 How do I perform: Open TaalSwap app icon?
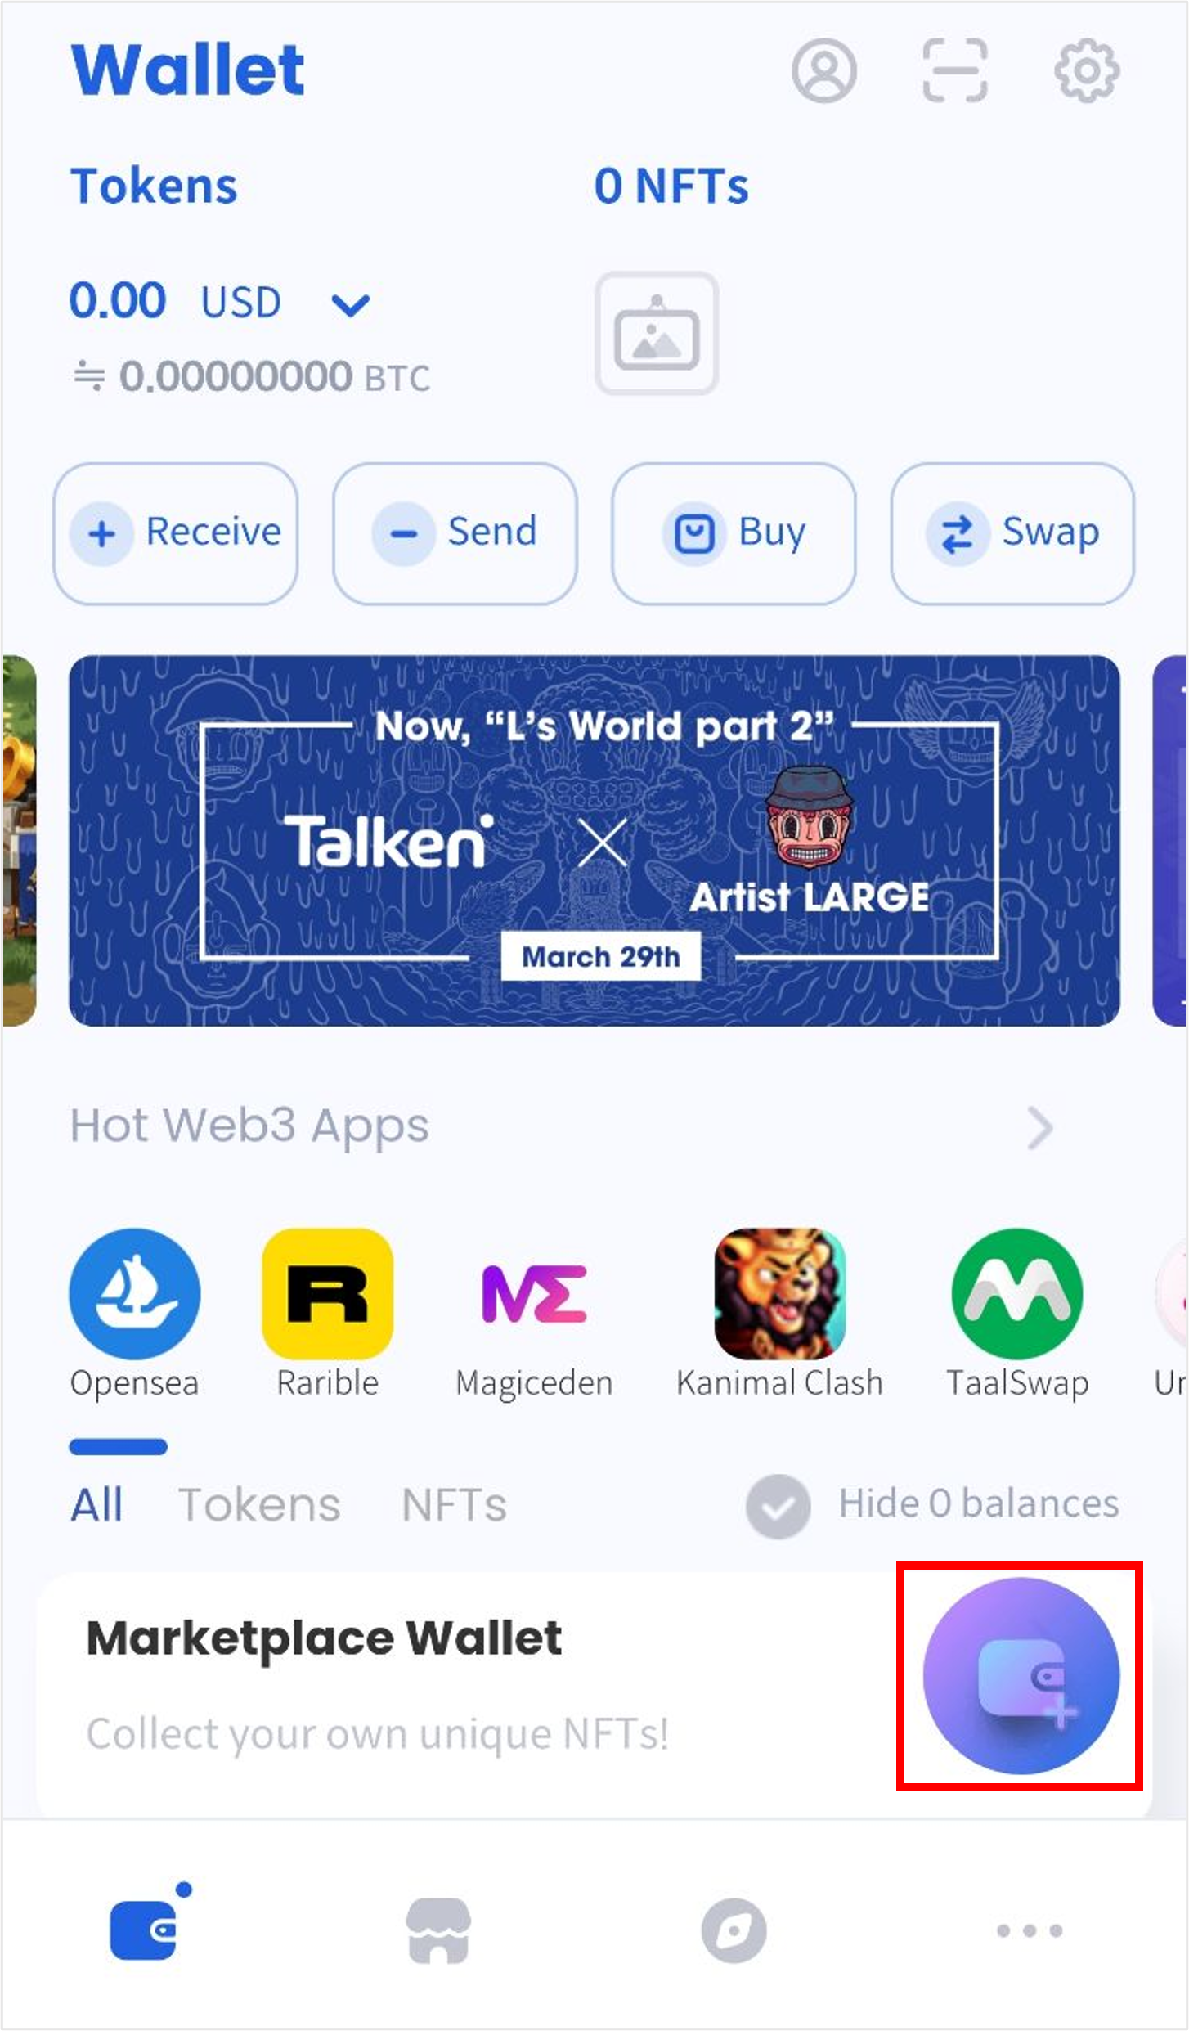1017,1294
